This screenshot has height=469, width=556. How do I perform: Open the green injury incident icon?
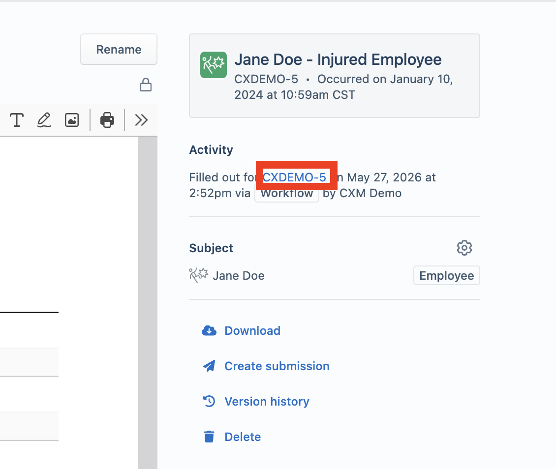(214, 65)
